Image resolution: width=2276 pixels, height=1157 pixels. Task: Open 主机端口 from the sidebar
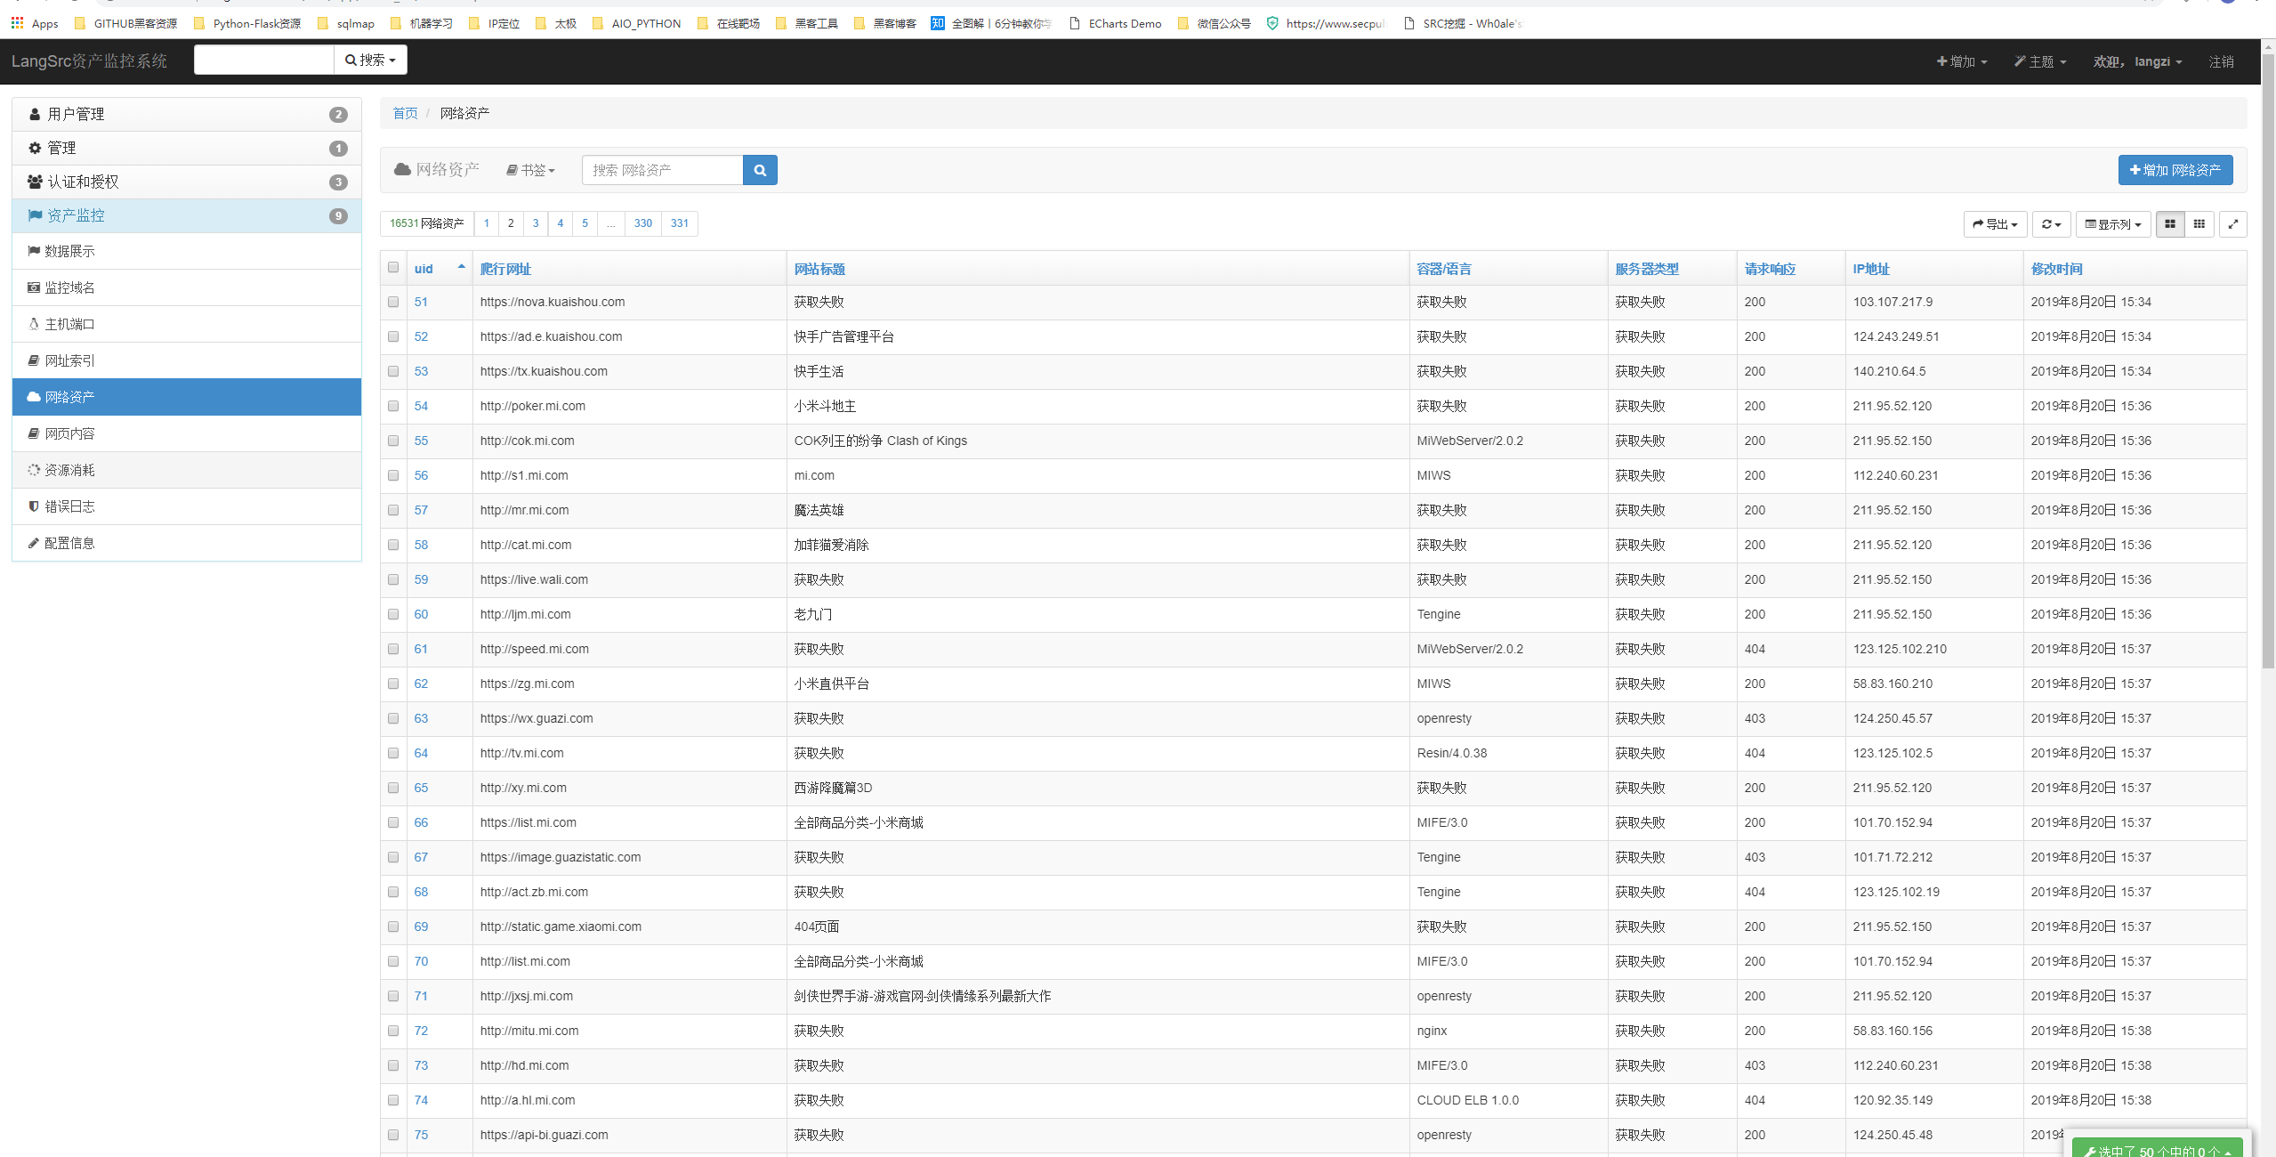pos(69,324)
